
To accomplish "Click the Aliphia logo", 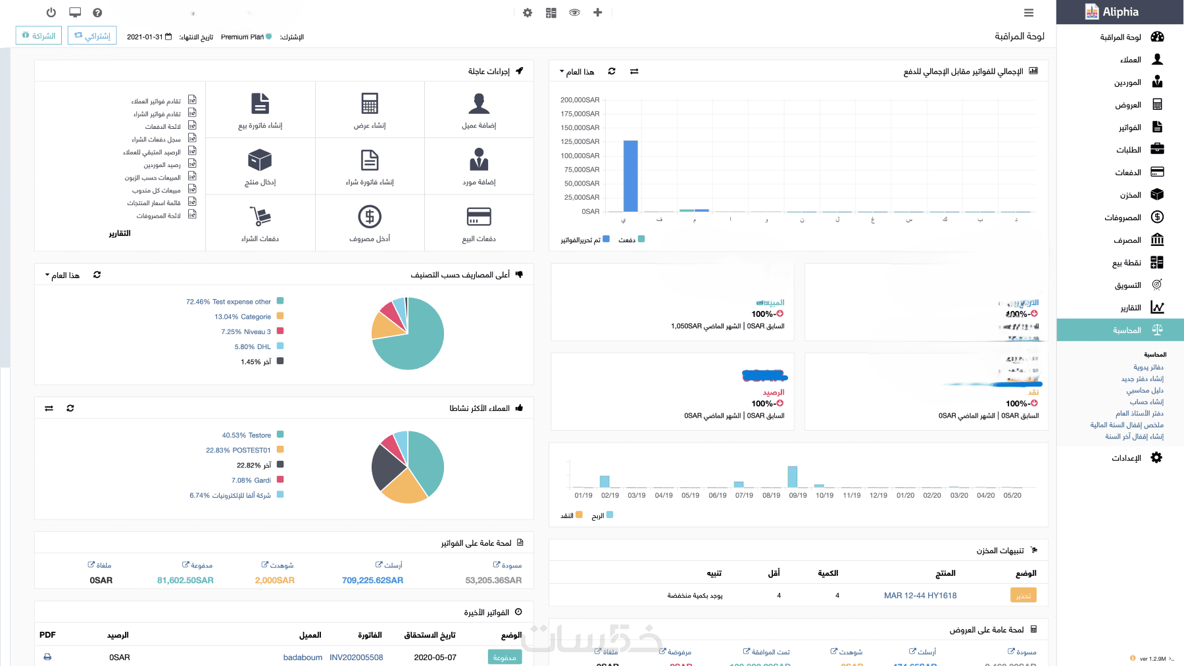I will click(x=1112, y=12).
